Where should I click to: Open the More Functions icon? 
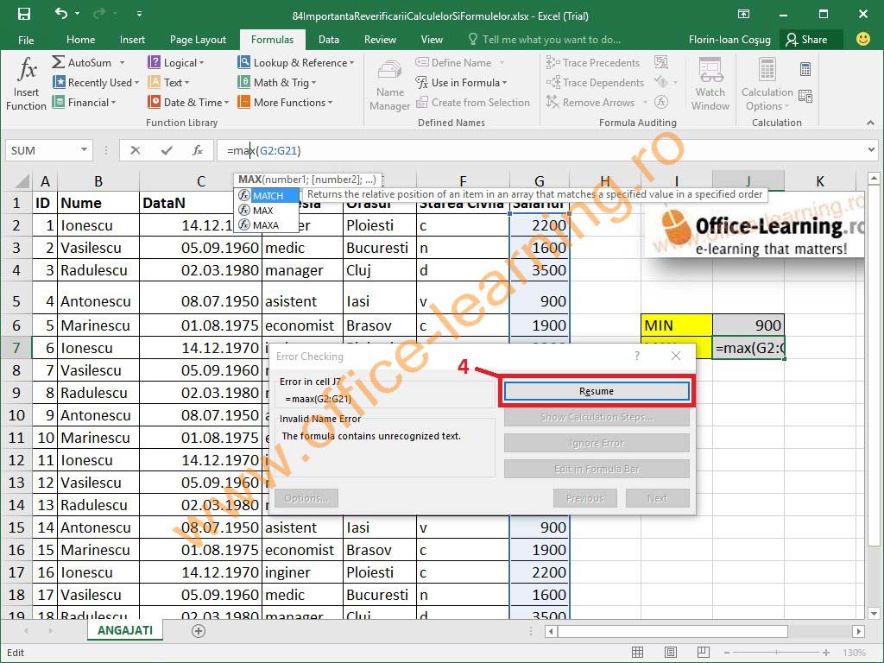(244, 102)
